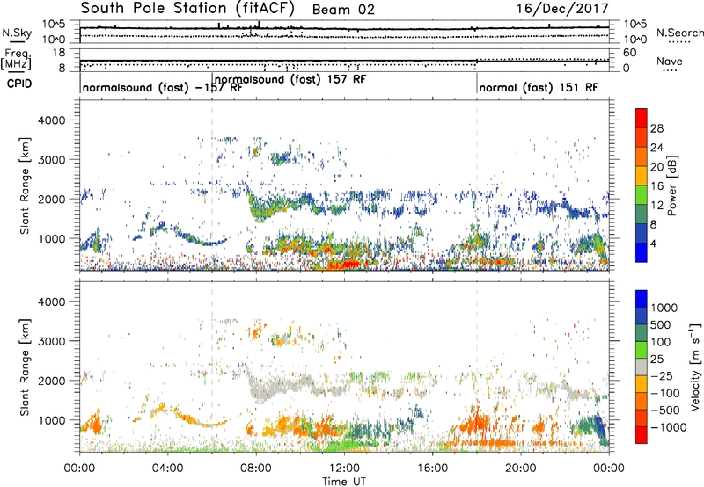Viewport: 704px width, 487px height.
Task: Click '2000' range tick in velocity panel
Action: point(52,381)
